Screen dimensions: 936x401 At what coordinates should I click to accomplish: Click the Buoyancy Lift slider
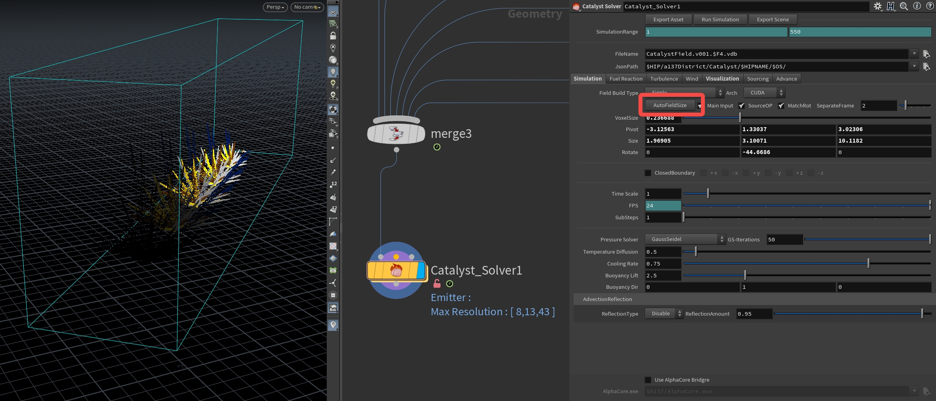pos(807,275)
